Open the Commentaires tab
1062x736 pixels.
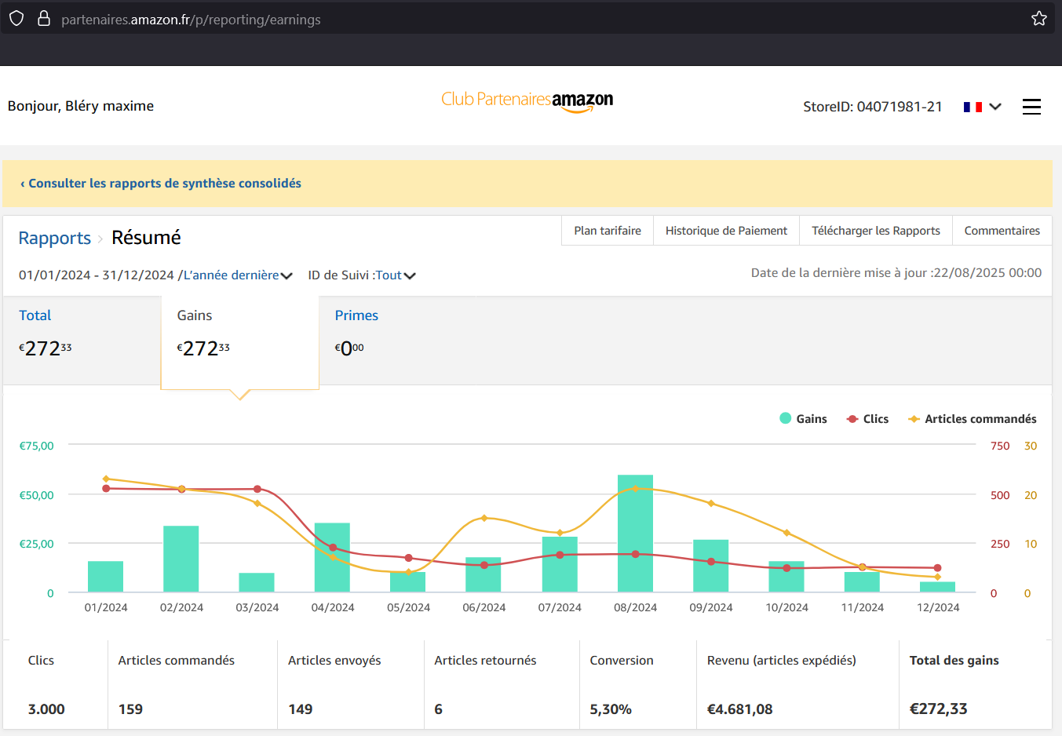tap(1002, 231)
